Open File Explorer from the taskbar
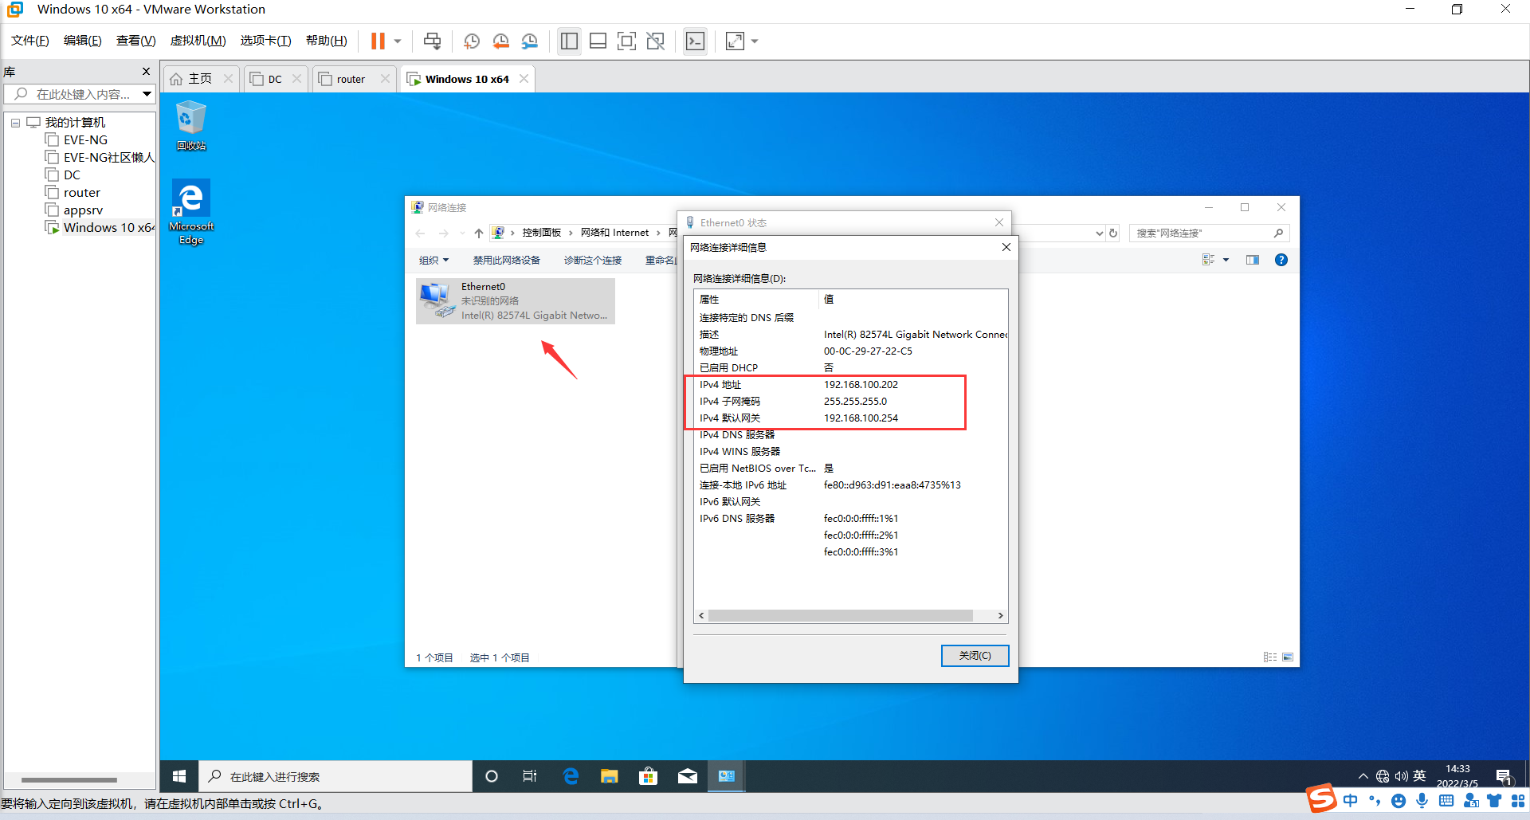 point(610,776)
